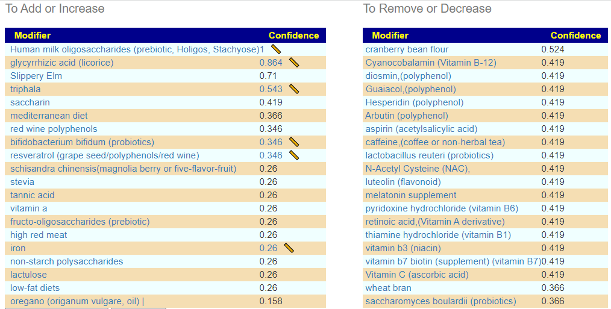Open luteolin (flavonoid) link

[x=403, y=182]
